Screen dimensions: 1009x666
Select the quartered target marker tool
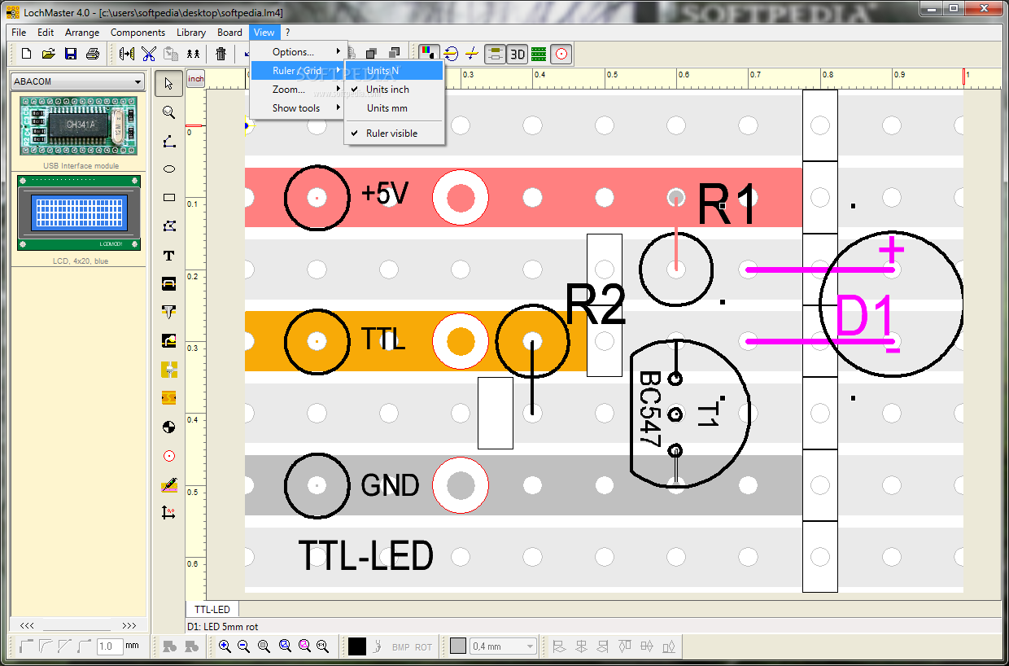click(x=169, y=426)
